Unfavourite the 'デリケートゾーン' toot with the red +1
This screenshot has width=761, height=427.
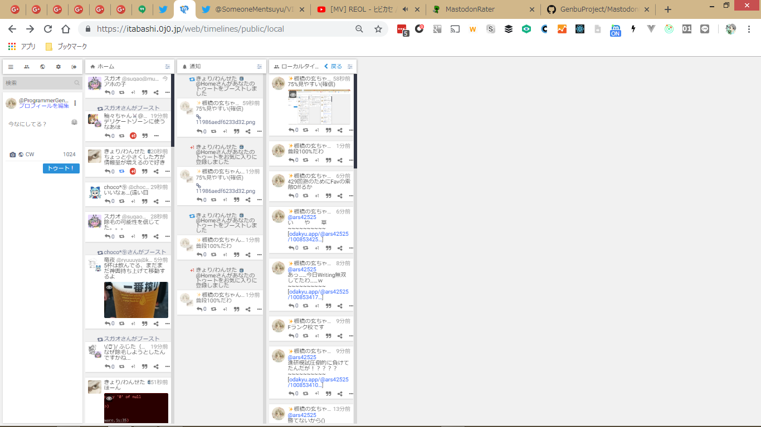(133, 136)
